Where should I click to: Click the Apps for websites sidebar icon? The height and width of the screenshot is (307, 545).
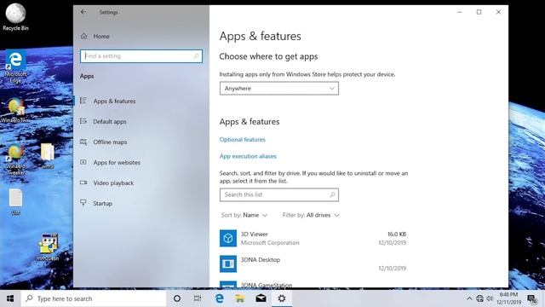tap(83, 162)
